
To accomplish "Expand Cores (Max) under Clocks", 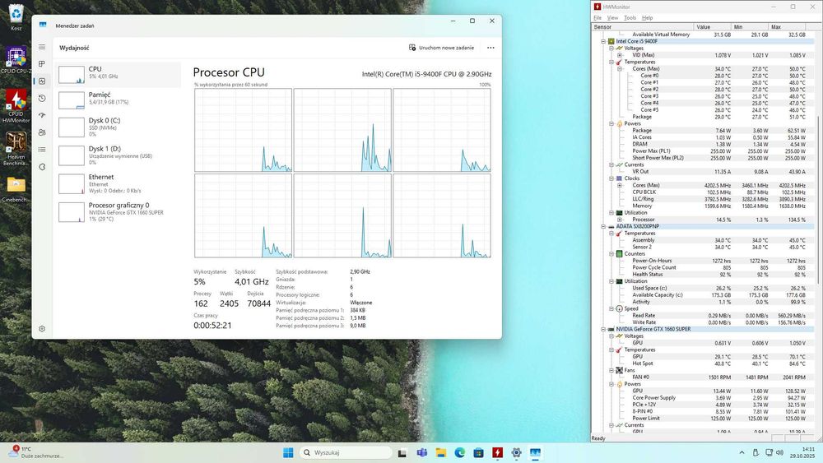I will [620, 185].
